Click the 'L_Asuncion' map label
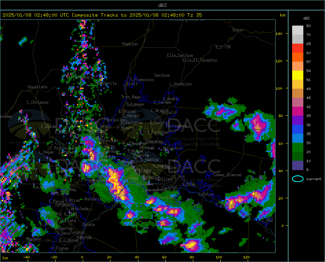 181,84
